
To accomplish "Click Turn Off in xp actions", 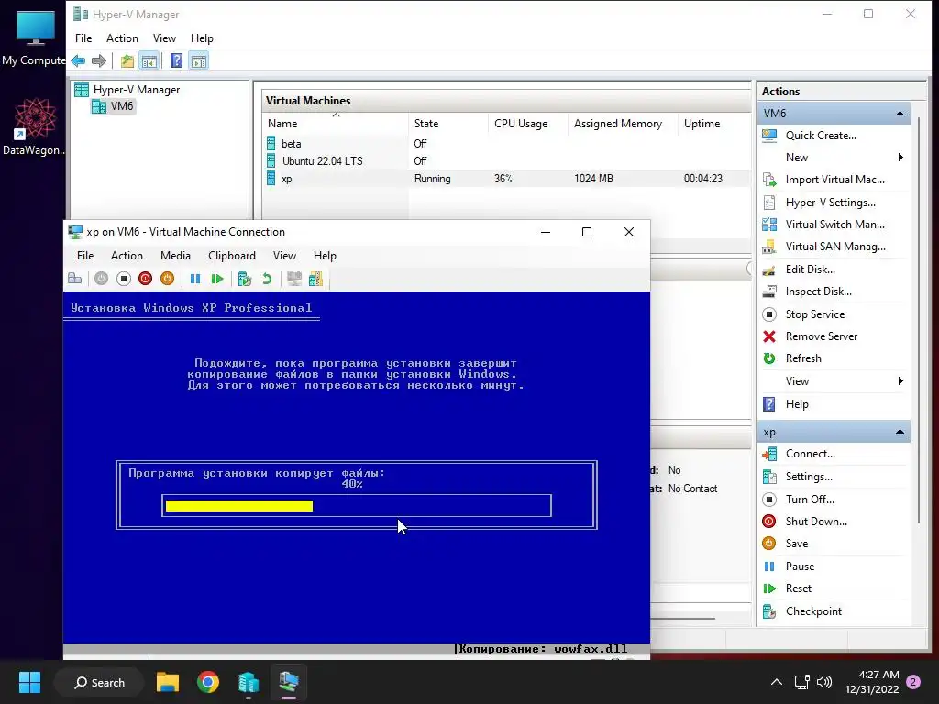I will (x=810, y=500).
